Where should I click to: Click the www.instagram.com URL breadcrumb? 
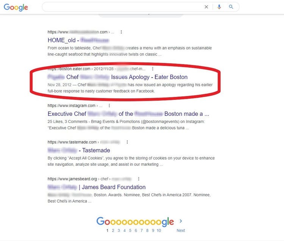click(x=75, y=106)
